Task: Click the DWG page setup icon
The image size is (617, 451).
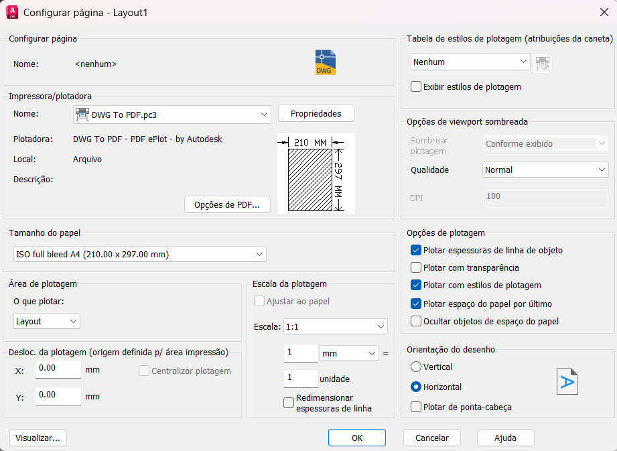Action: [x=326, y=62]
